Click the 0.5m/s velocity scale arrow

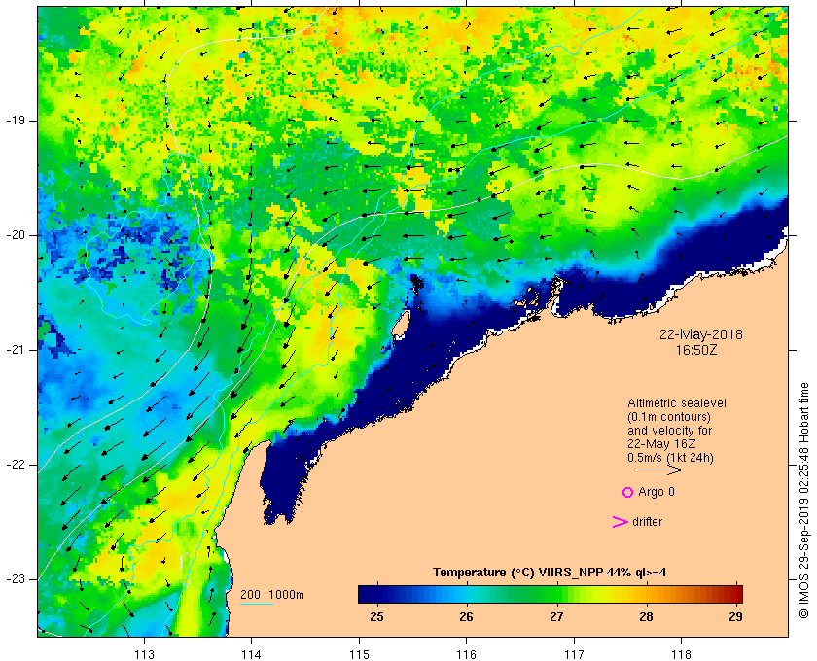pyautogui.click(x=659, y=470)
